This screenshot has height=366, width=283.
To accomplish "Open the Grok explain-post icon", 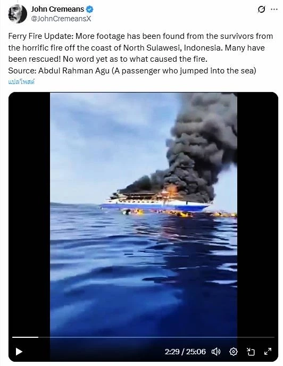I will coord(261,10).
